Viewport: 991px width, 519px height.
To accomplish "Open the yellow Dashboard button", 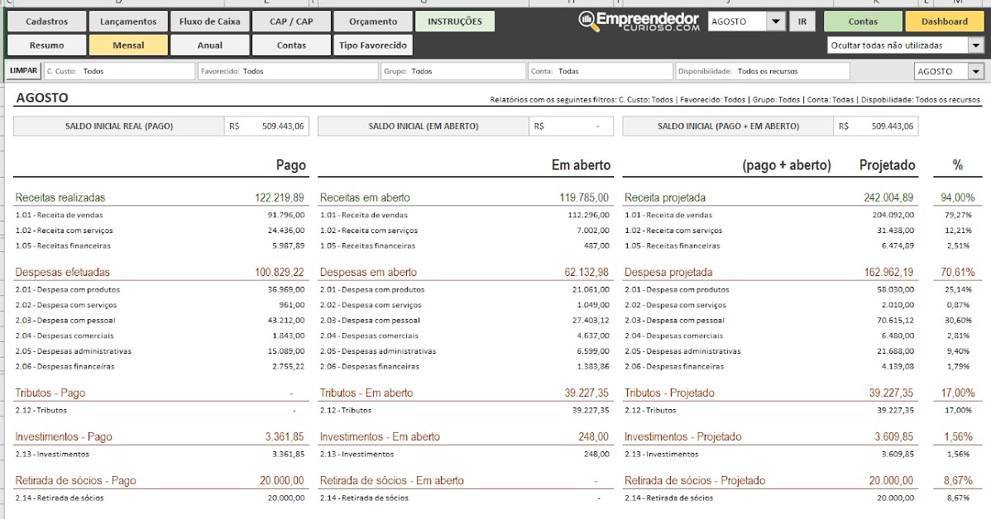I will 944,21.
